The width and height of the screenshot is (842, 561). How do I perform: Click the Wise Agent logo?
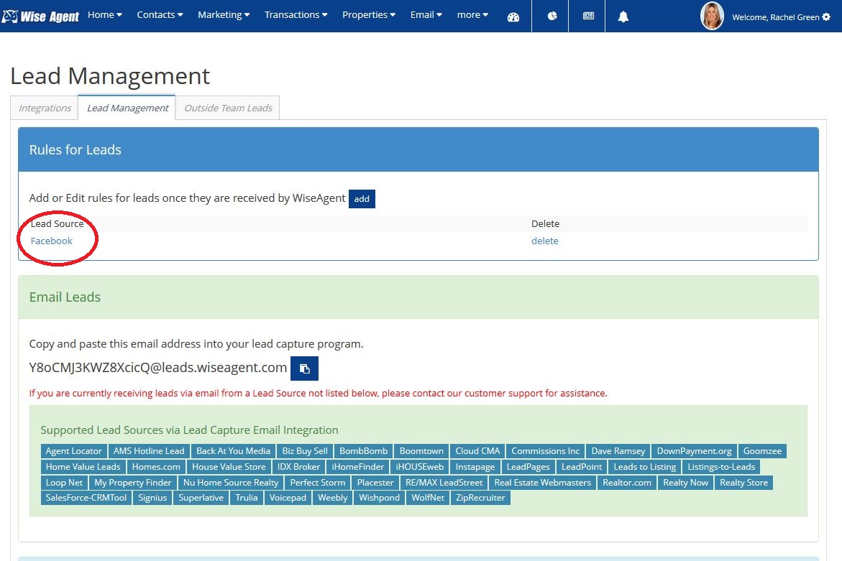click(40, 16)
